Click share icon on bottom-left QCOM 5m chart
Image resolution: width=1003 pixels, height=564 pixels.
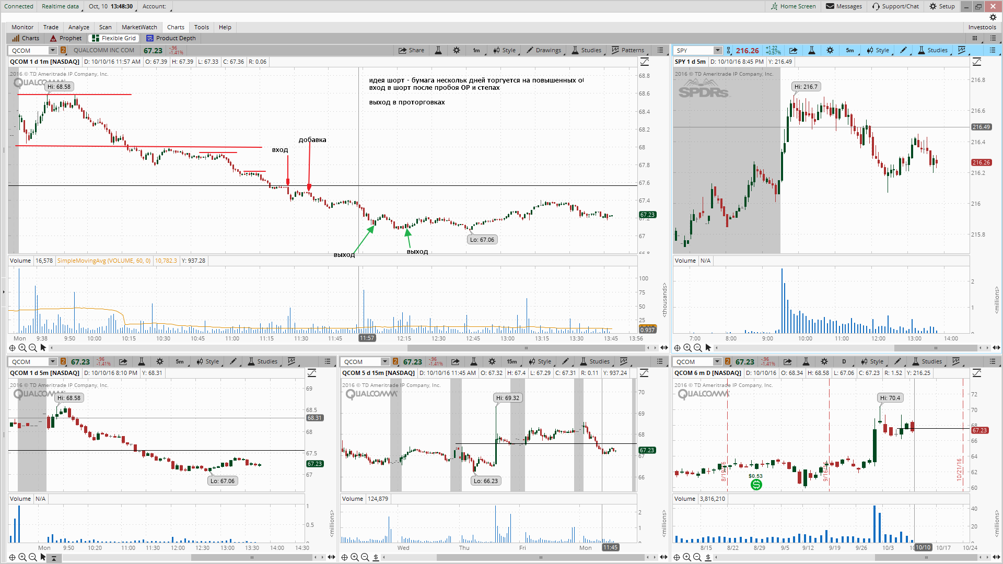point(123,361)
